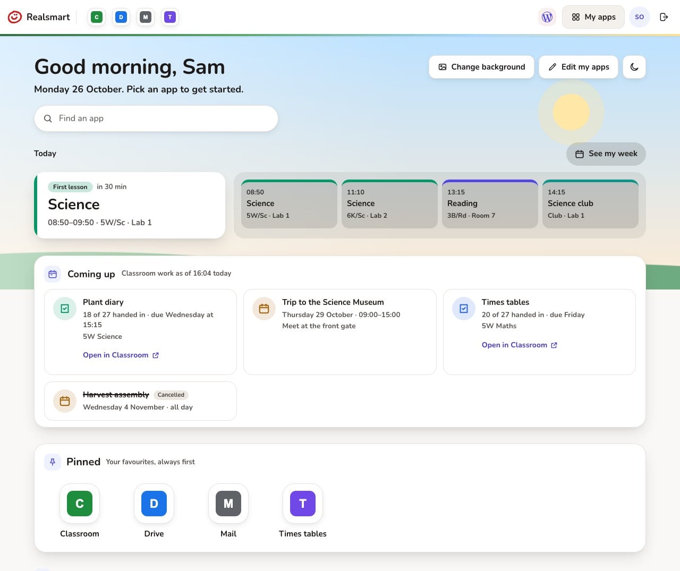680x571 pixels.
Task: Select the 13:15 Reading timetable card
Action: [x=490, y=204]
